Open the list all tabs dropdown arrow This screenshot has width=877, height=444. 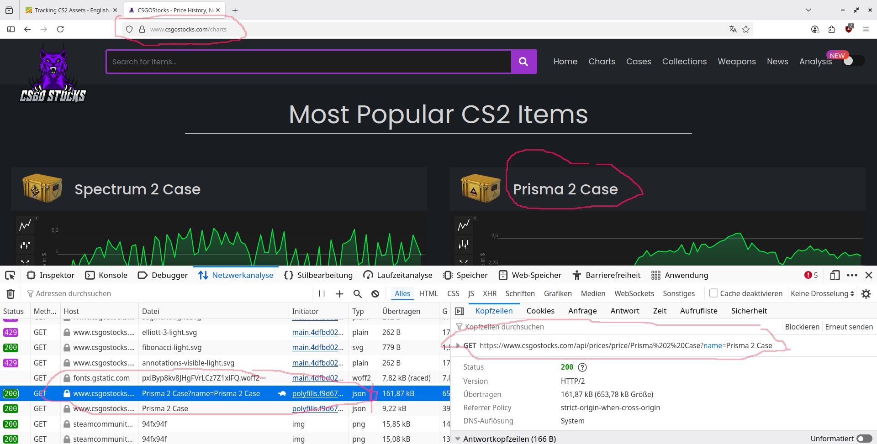coord(808,10)
